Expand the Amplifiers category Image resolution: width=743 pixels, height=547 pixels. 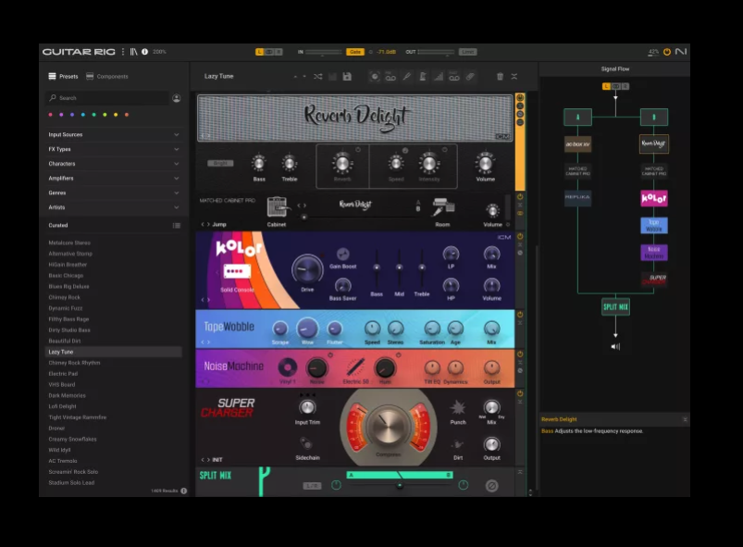[114, 179]
